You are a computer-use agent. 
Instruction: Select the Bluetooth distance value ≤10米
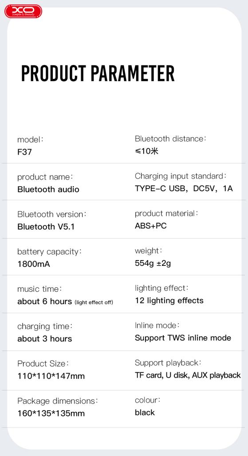(146, 151)
